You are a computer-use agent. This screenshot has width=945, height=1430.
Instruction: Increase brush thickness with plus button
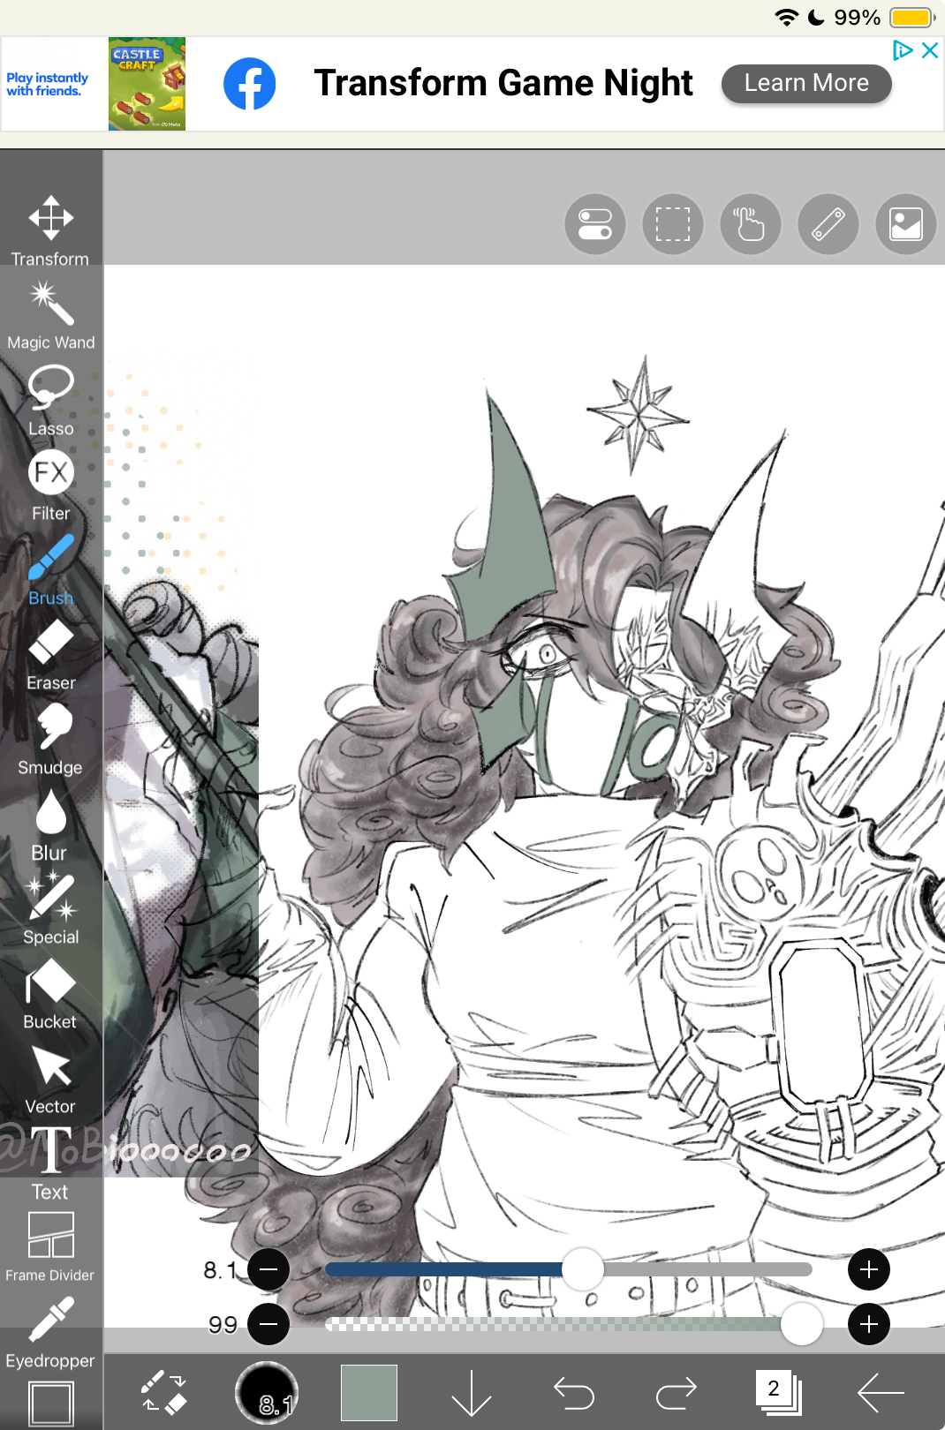(x=868, y=1269)
